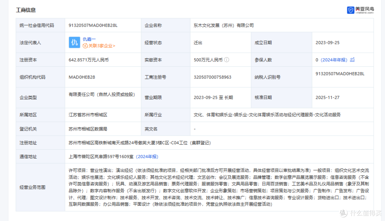Open the 2024年年报 link beside 参保人数
385x221 pixels.
(334, 60)
